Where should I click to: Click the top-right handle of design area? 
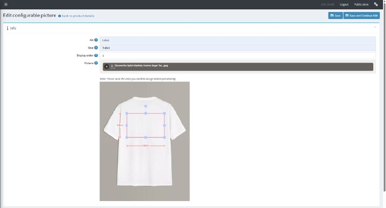[x=164, y=113]
